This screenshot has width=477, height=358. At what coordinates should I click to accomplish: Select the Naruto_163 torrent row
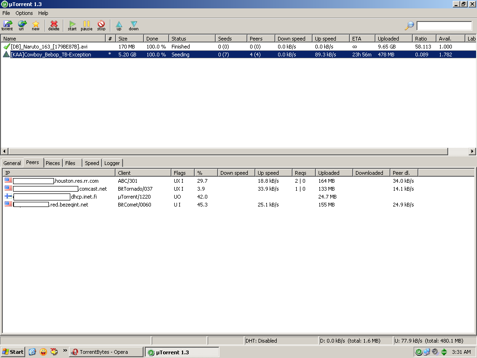[x=49, y=47]
